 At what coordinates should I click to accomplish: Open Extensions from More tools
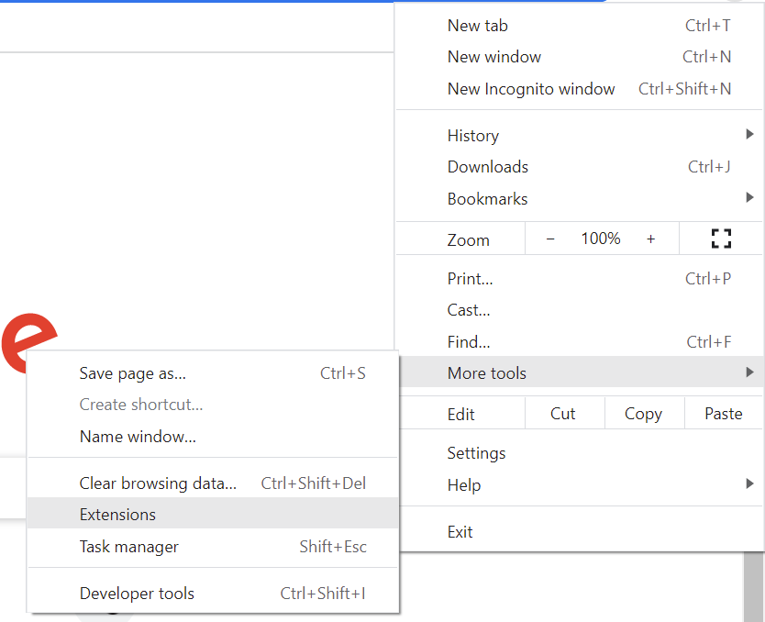[118, 515]
